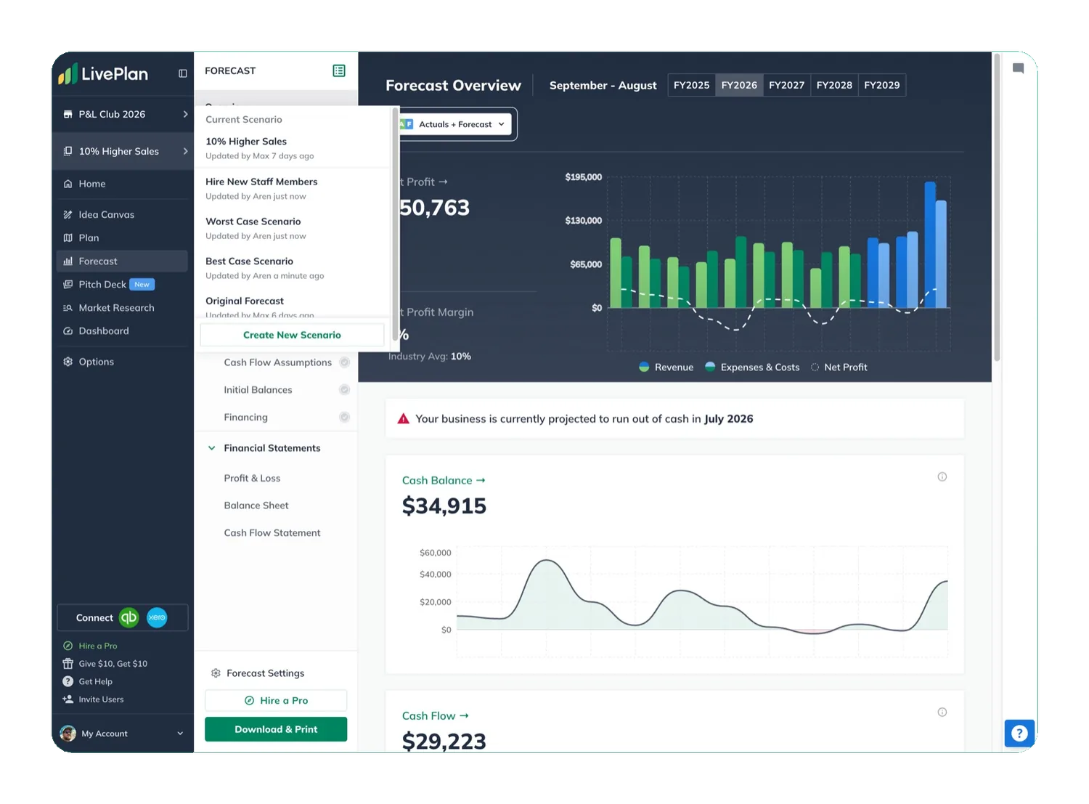The height and width of the screenshot is (804, 1089).
Task: Open the forecast table view icon
Action: [x=339, y=70]
